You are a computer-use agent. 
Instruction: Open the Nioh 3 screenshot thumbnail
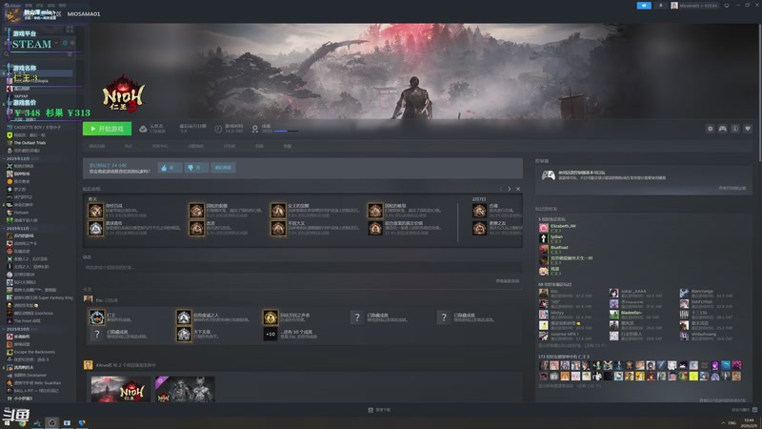[121, 389]
